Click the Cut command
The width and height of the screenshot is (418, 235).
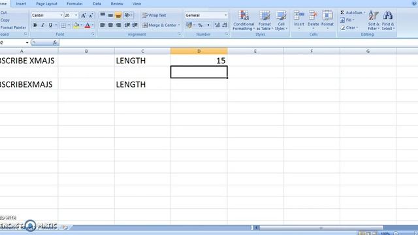coord(3,12)
